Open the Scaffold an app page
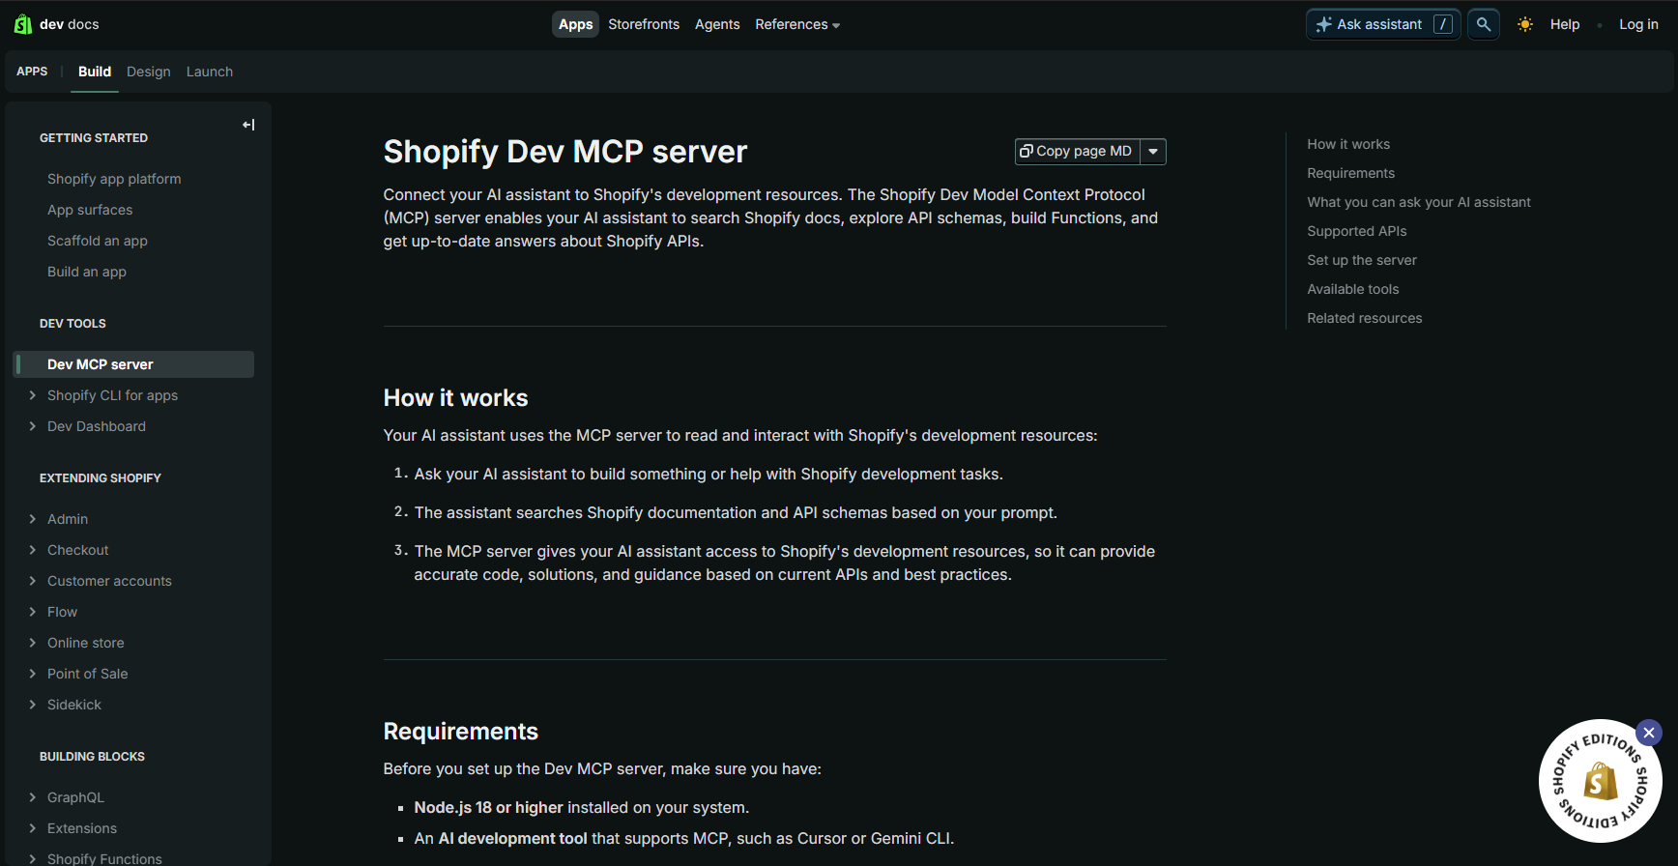 coord(98,241)
